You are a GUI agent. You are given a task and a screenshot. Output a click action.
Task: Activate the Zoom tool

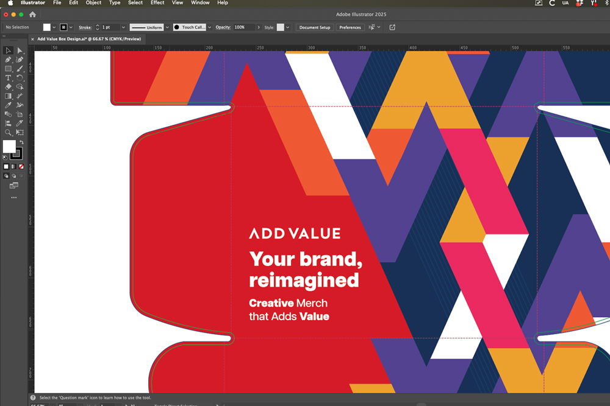8,132
